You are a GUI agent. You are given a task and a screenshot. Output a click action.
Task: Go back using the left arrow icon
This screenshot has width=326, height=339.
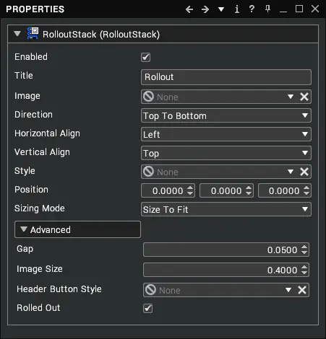point(189,9)
